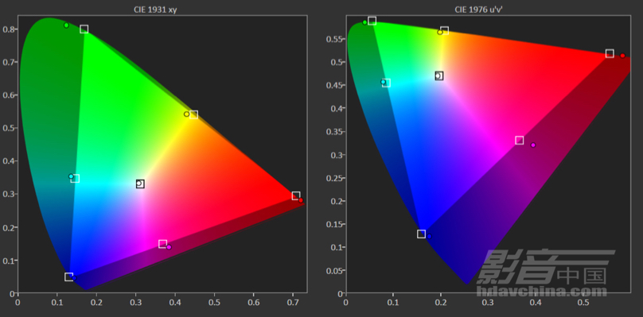Click the blue target square in CIE 1976 chart
Viewport: 643px width, 317px height.
pyautogui.click(x=421, y=234)
